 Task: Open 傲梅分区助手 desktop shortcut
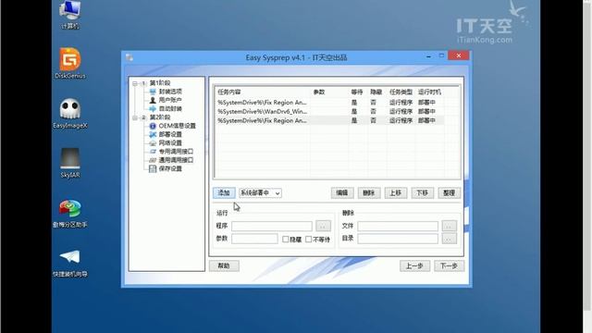(x=70, y=213)
